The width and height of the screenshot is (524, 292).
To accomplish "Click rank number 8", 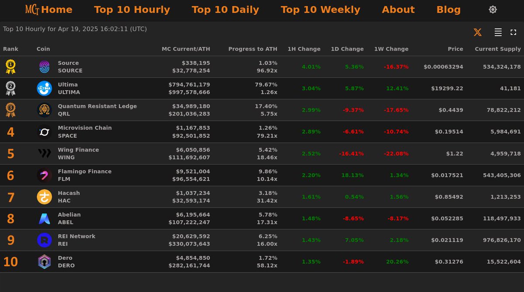I will click(x=10, y=219).
